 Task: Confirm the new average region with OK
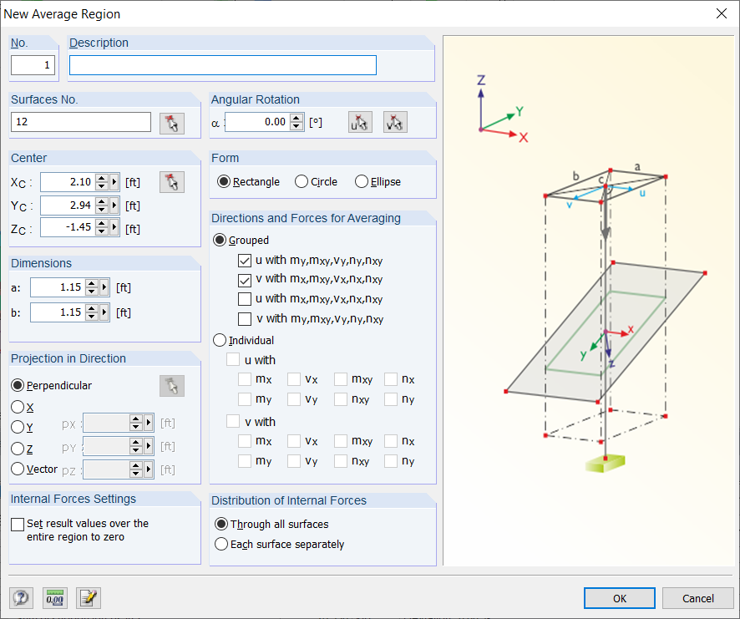click(x=619, y=597)
